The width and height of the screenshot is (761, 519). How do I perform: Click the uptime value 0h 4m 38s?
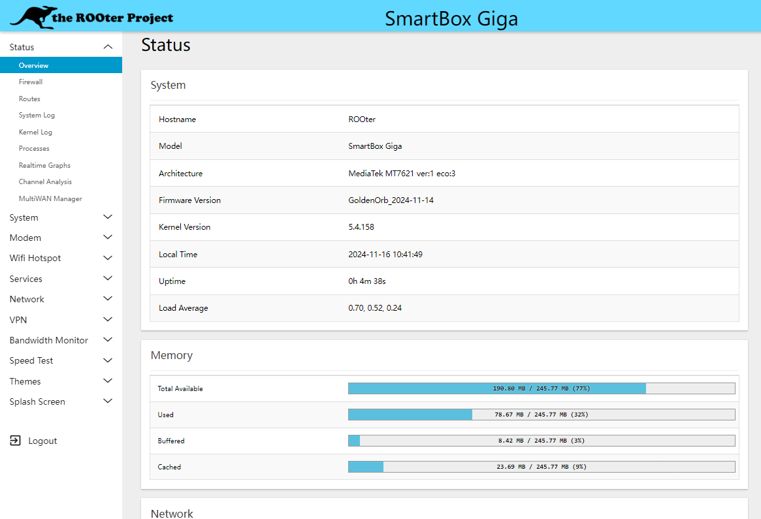367,281
